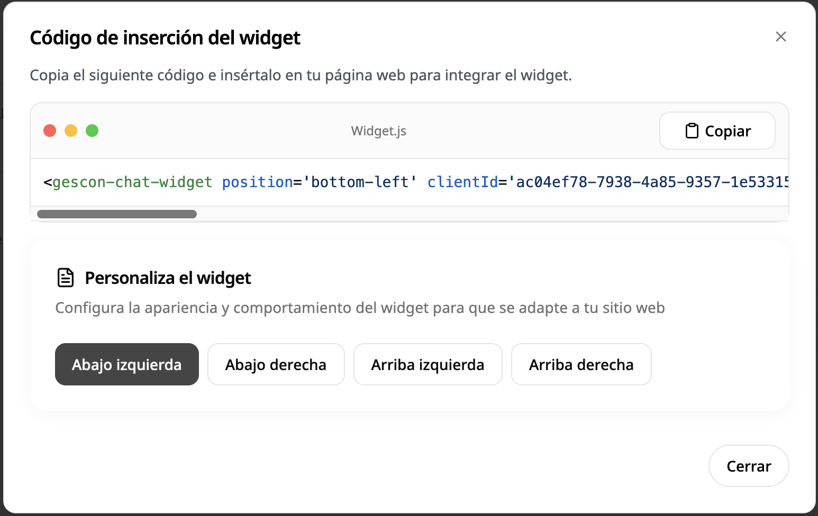Click the Cerrar button
This screenshot has height=516, width=818.
[x=749, y=466]
